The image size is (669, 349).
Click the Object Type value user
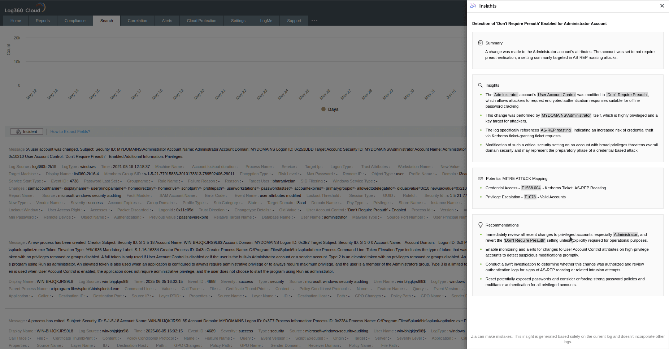pyautogui.click(x=400, y=174)
